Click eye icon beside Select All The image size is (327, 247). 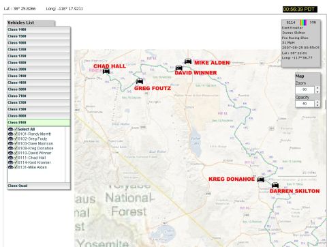[10, 129]
